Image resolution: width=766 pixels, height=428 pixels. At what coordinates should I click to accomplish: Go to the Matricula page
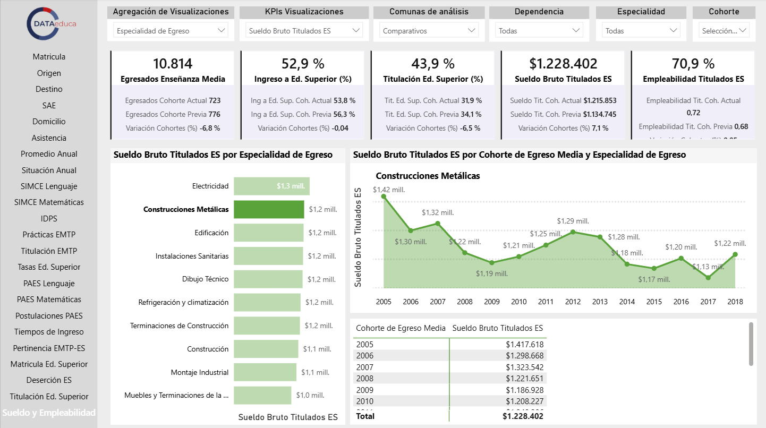click(49, 57)
